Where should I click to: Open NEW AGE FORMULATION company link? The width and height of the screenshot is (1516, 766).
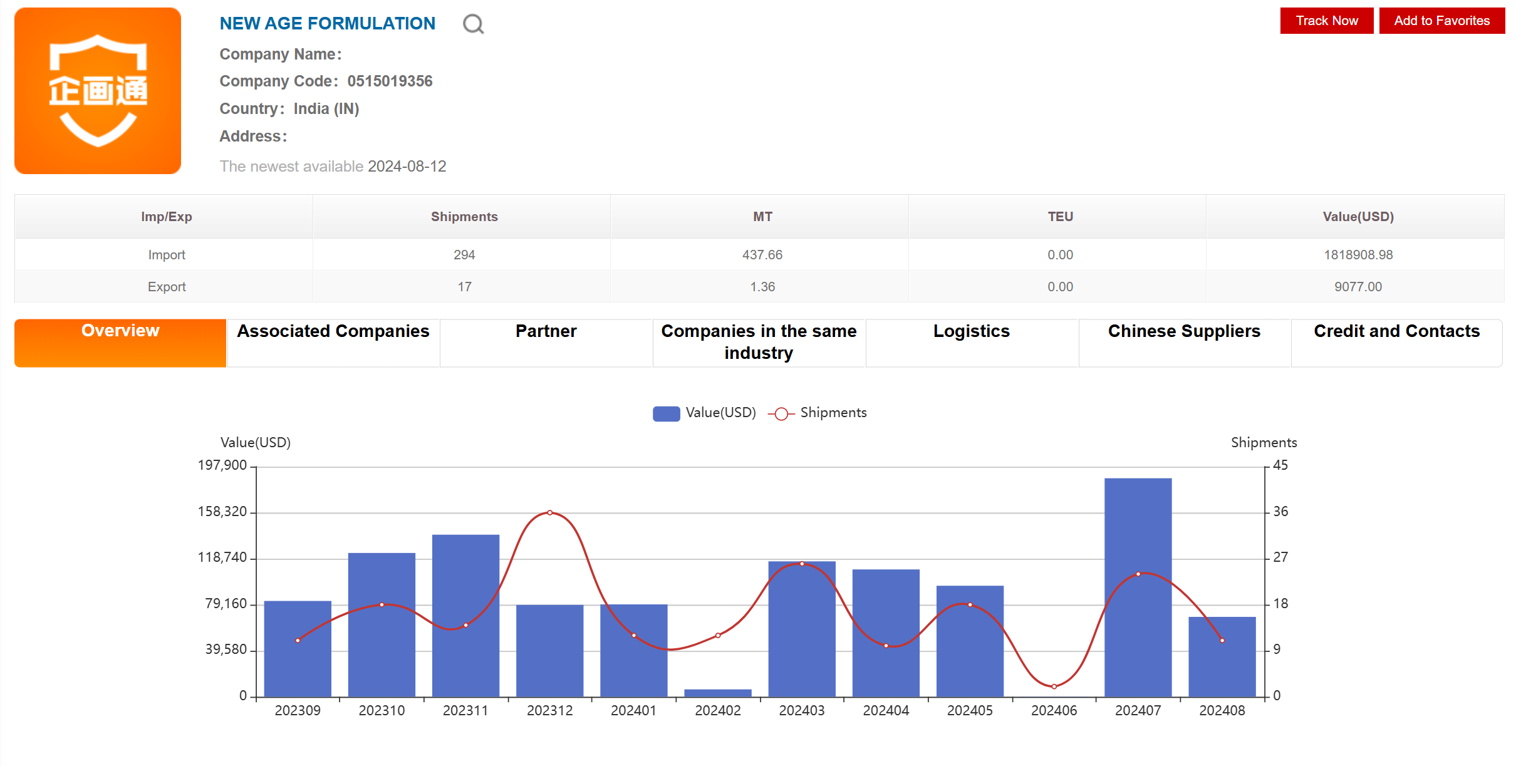tap(327, 24)
